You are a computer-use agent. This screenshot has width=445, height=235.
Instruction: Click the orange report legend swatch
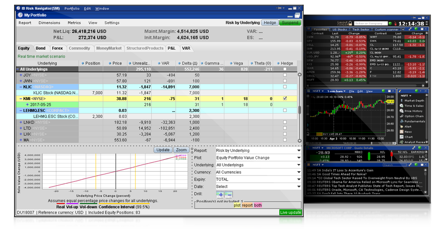click(x=247, y=205)
